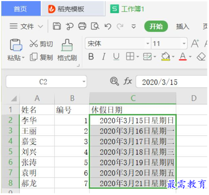Click cell 袁明

tap(37, 172)
